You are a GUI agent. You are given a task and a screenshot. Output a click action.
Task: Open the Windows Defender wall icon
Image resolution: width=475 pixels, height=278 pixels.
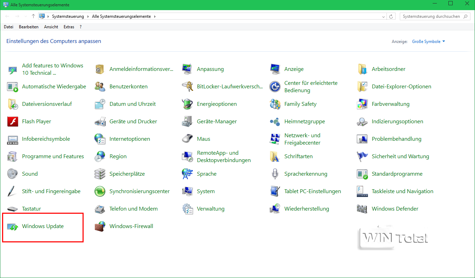[x=362, y=209]
